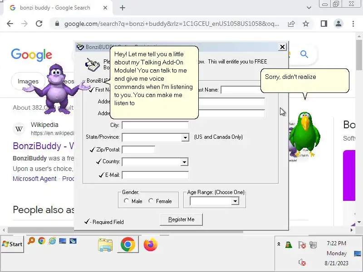Click the 7:22 PM taskbar clock

coord(336,243)
